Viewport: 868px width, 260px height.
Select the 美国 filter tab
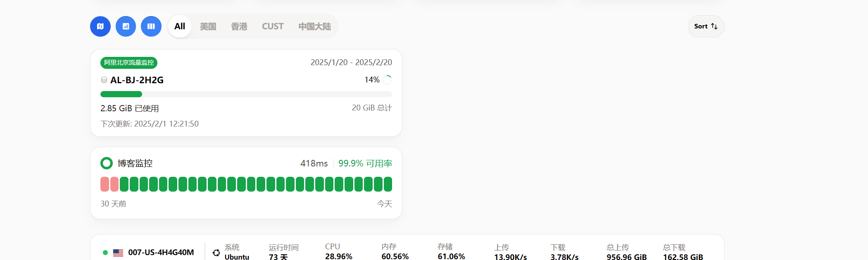pos(208,26)
